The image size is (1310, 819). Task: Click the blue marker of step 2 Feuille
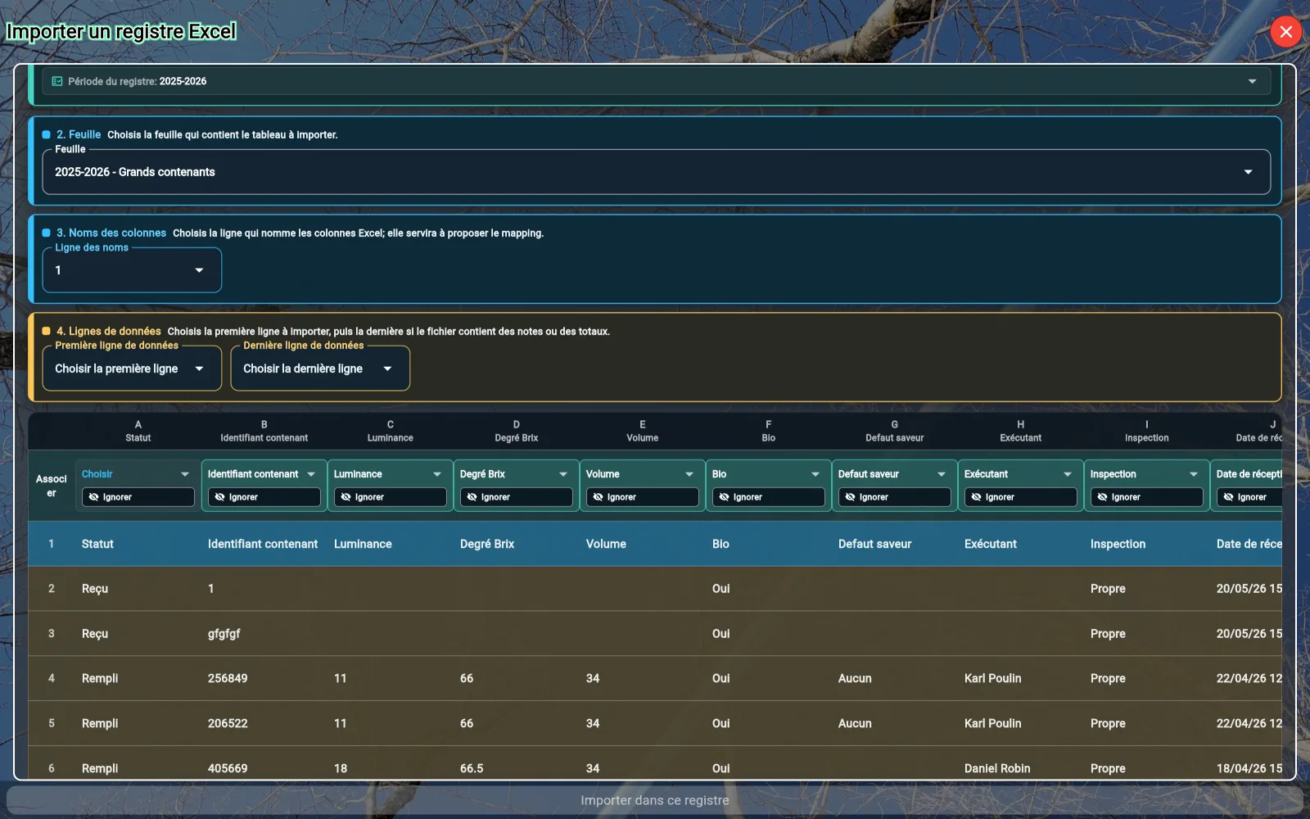coord(47,134)
